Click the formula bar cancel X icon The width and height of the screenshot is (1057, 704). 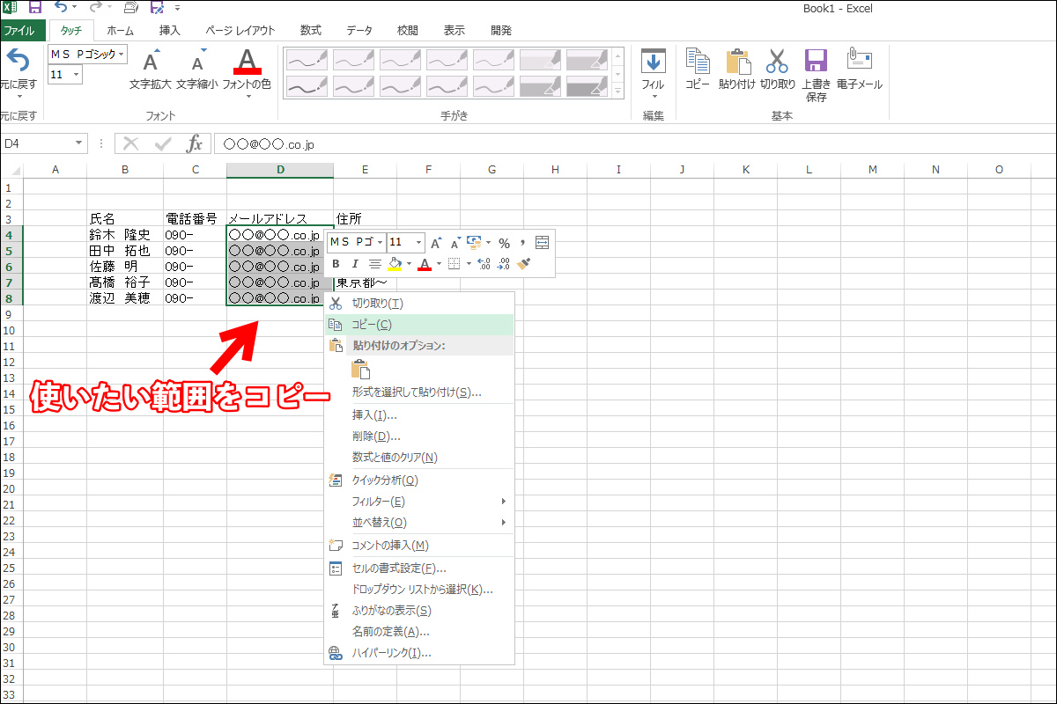(x=131, y=143)
